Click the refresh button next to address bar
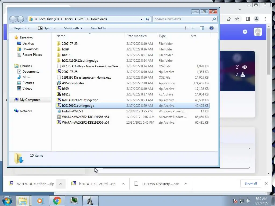This screenshot has width=275, height=206. point(147,19)
